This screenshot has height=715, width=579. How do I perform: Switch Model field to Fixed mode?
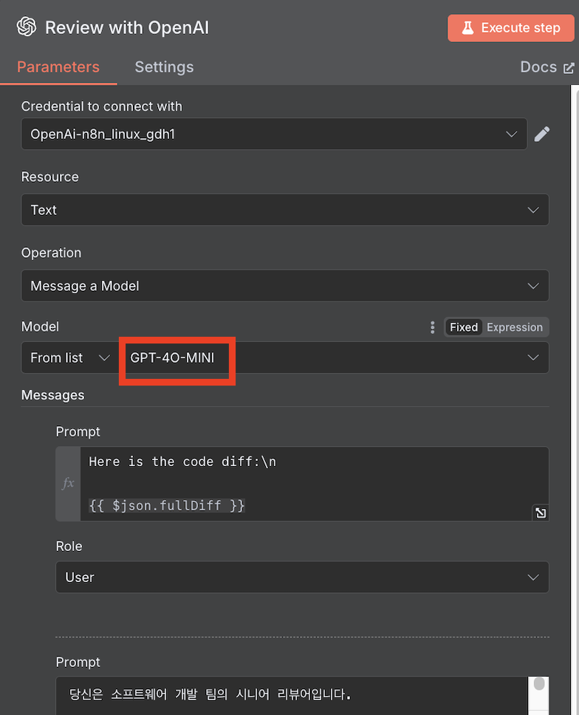pos(463,327)
